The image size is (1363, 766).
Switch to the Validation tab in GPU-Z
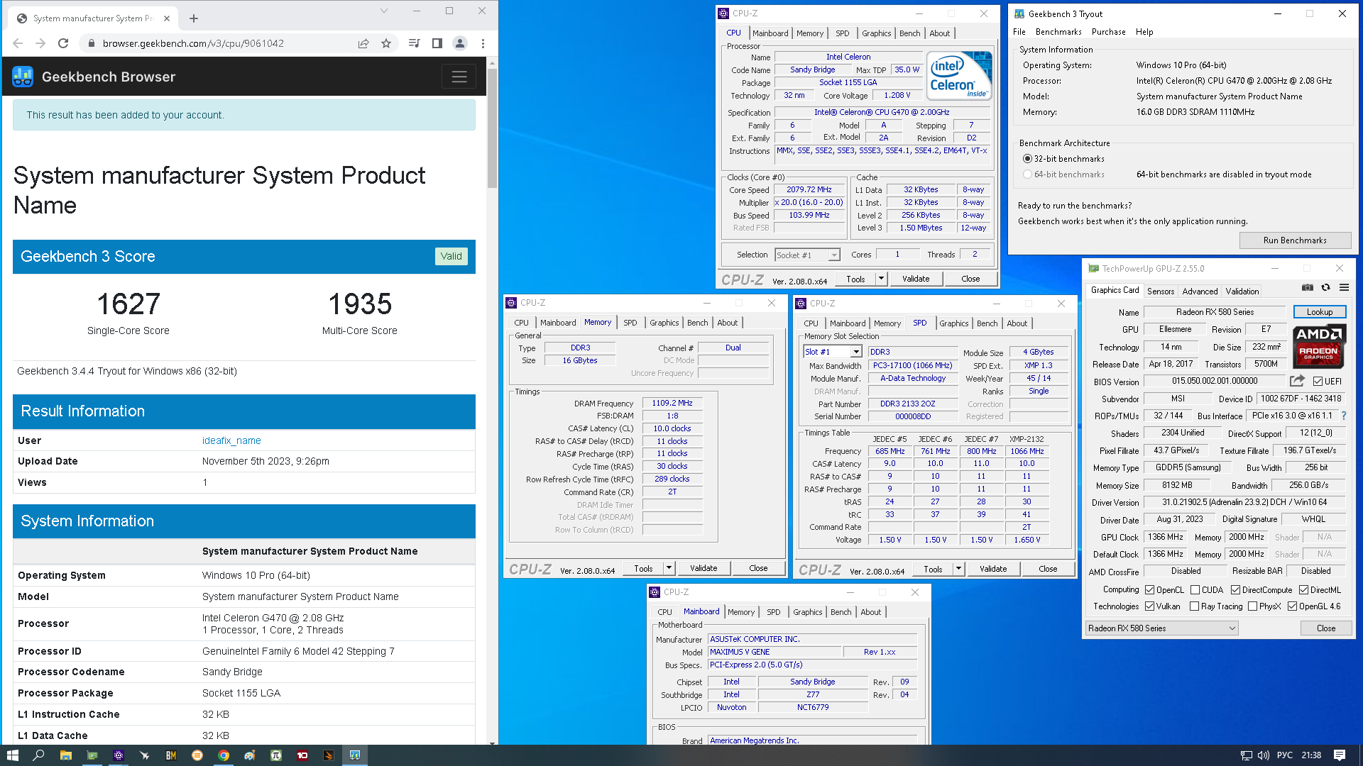tap(1242, 292)
